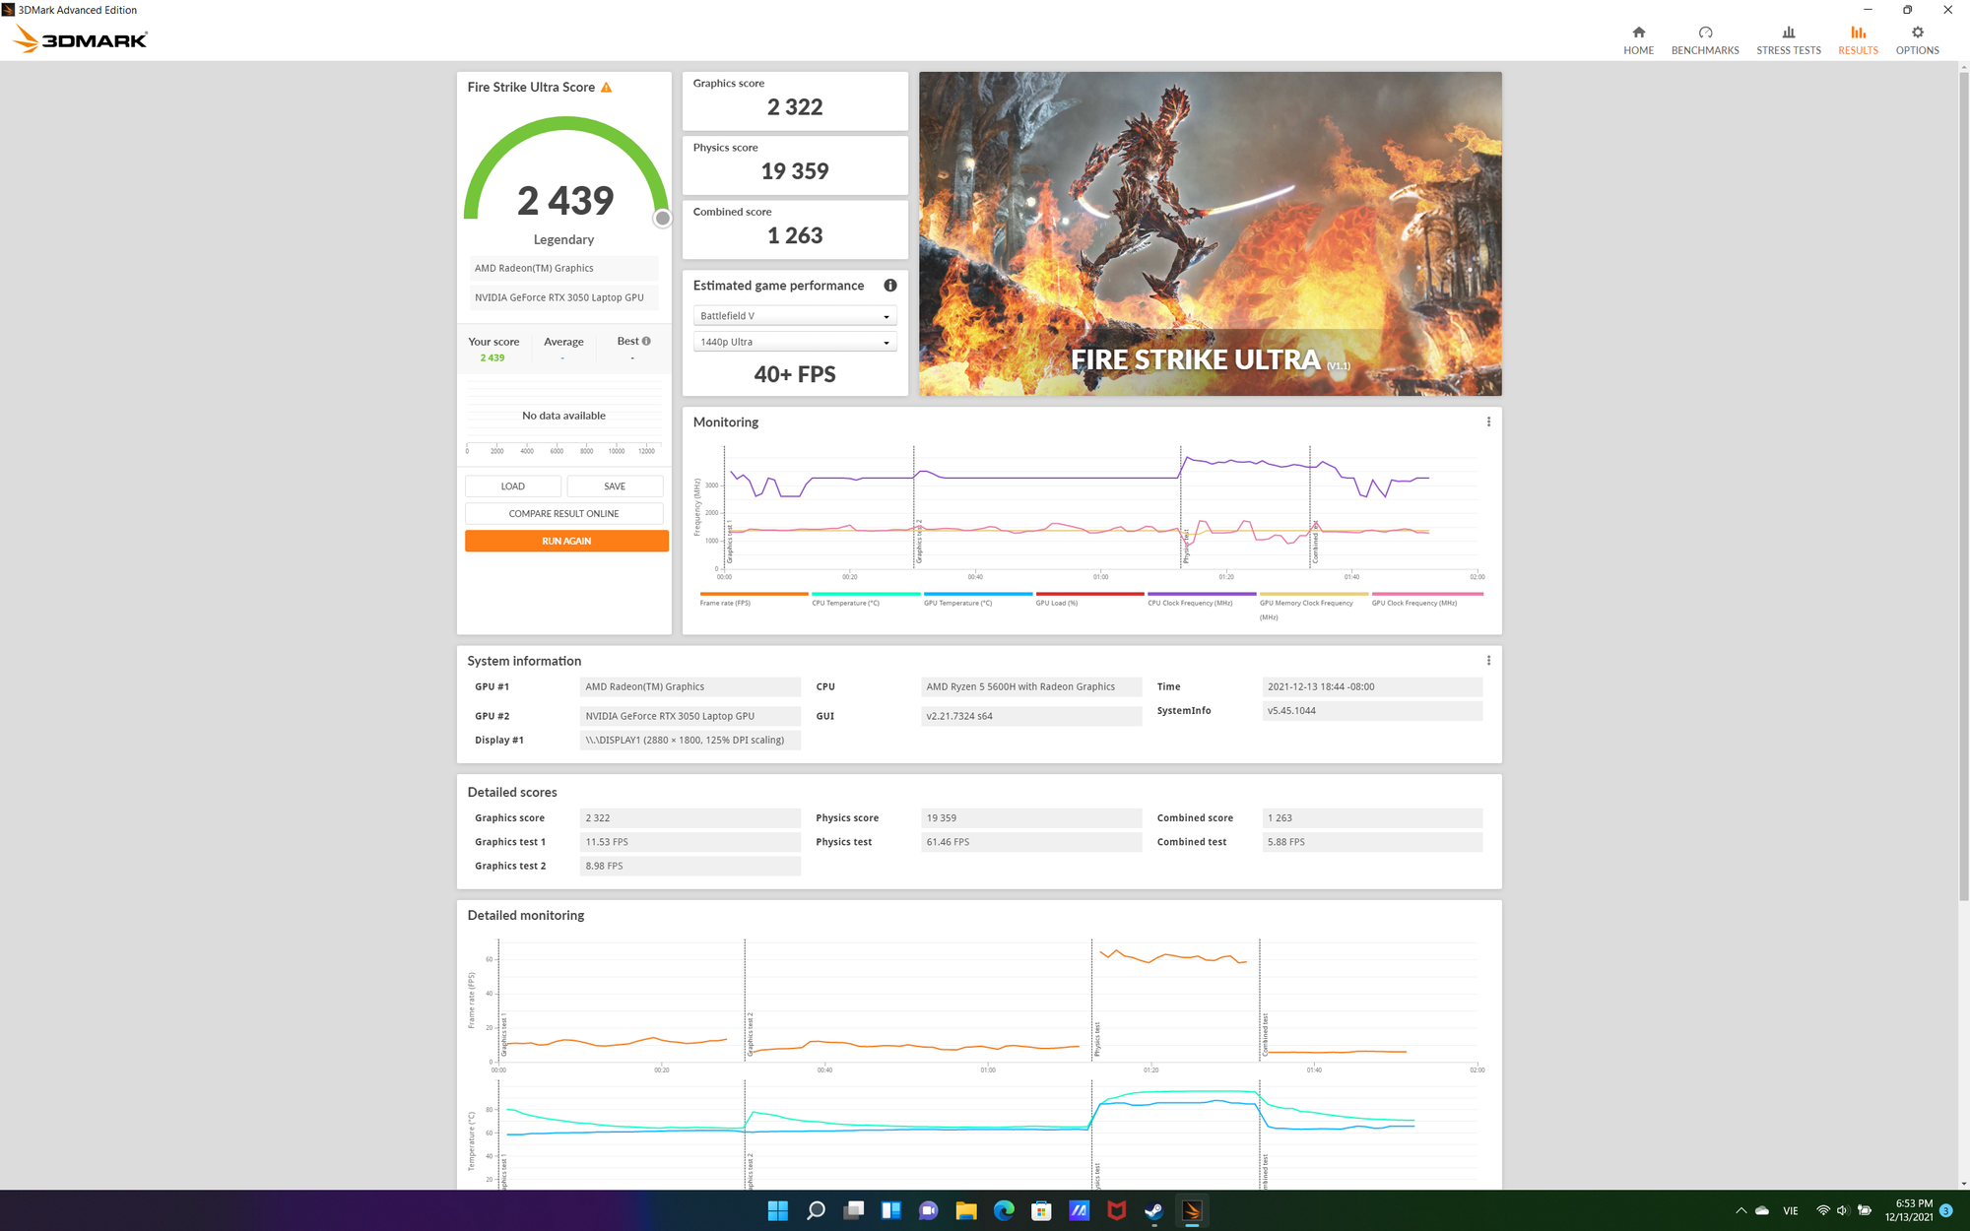Expand the 1440p Ultra resolution dropdown

coord(795,342)
